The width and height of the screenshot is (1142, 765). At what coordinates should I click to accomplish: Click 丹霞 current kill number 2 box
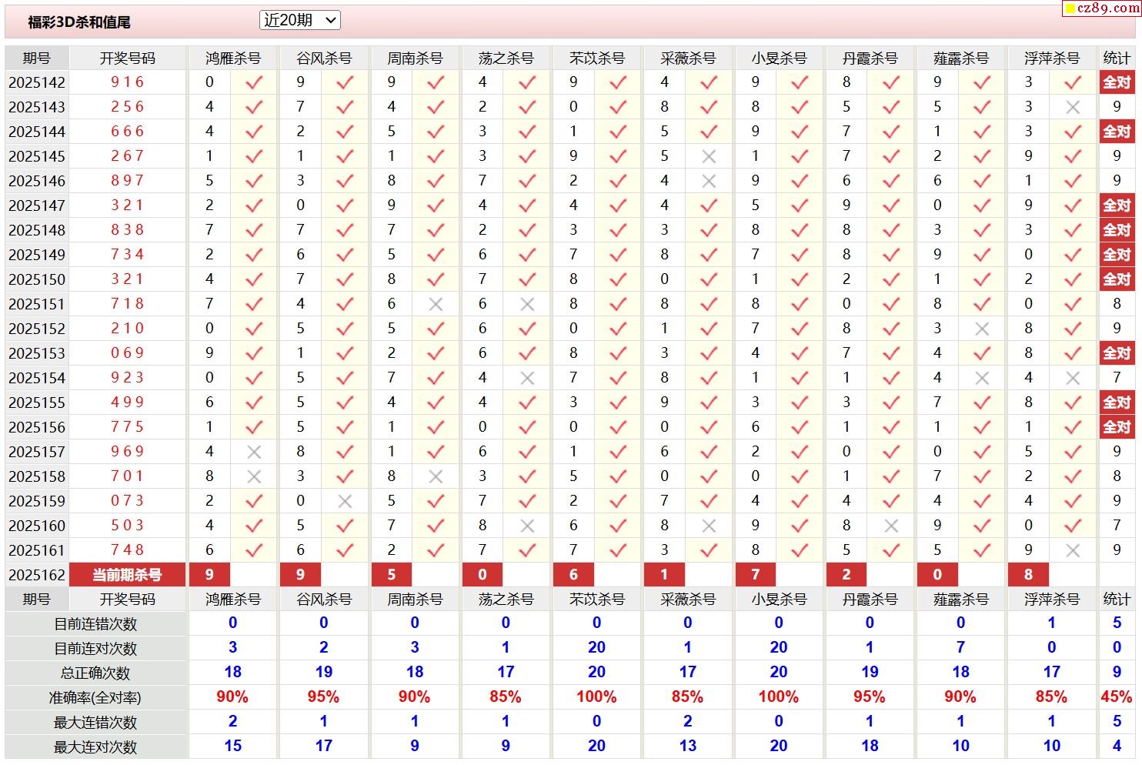click(x=846, y=575)
